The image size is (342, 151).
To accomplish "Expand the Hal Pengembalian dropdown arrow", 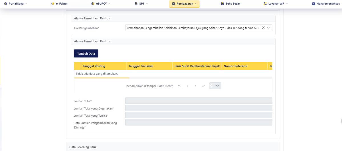I will [268, 28].
